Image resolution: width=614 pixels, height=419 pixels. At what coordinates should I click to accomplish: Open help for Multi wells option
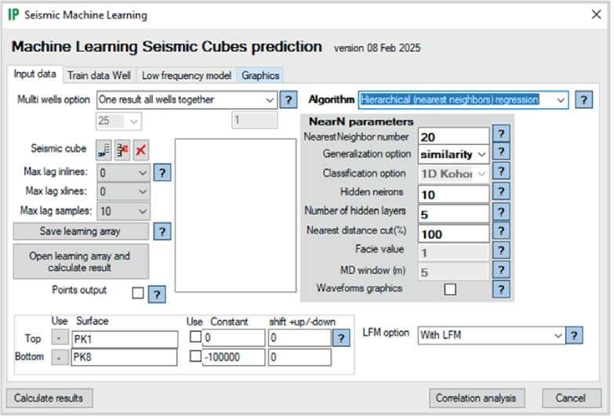click(289, 100)
